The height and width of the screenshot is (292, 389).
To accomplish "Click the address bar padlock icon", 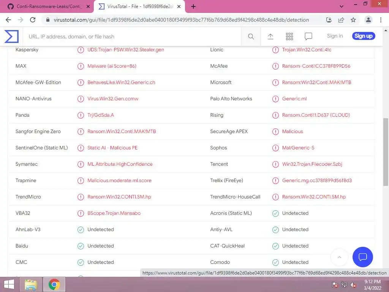I will tap(48, 20).
